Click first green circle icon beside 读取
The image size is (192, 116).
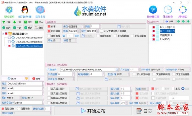point(179,21)
